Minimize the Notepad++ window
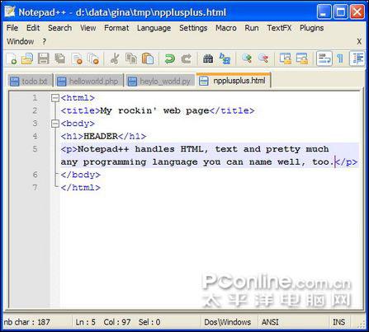 pos(324,12)
